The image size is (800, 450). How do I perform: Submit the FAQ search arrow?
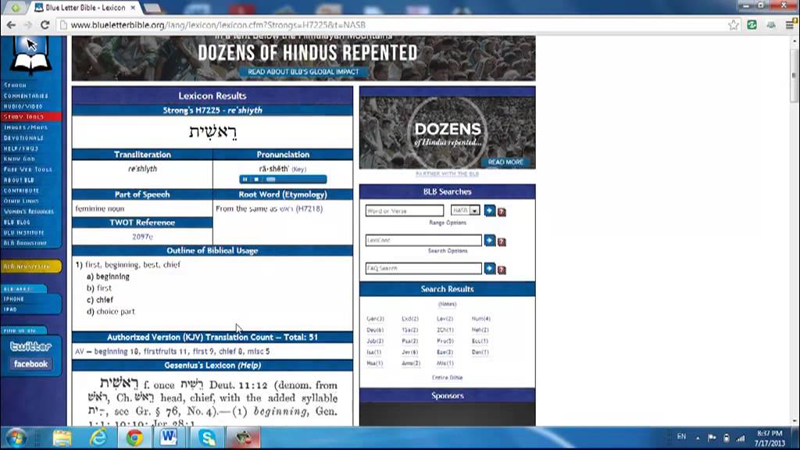tap(490, 269)
